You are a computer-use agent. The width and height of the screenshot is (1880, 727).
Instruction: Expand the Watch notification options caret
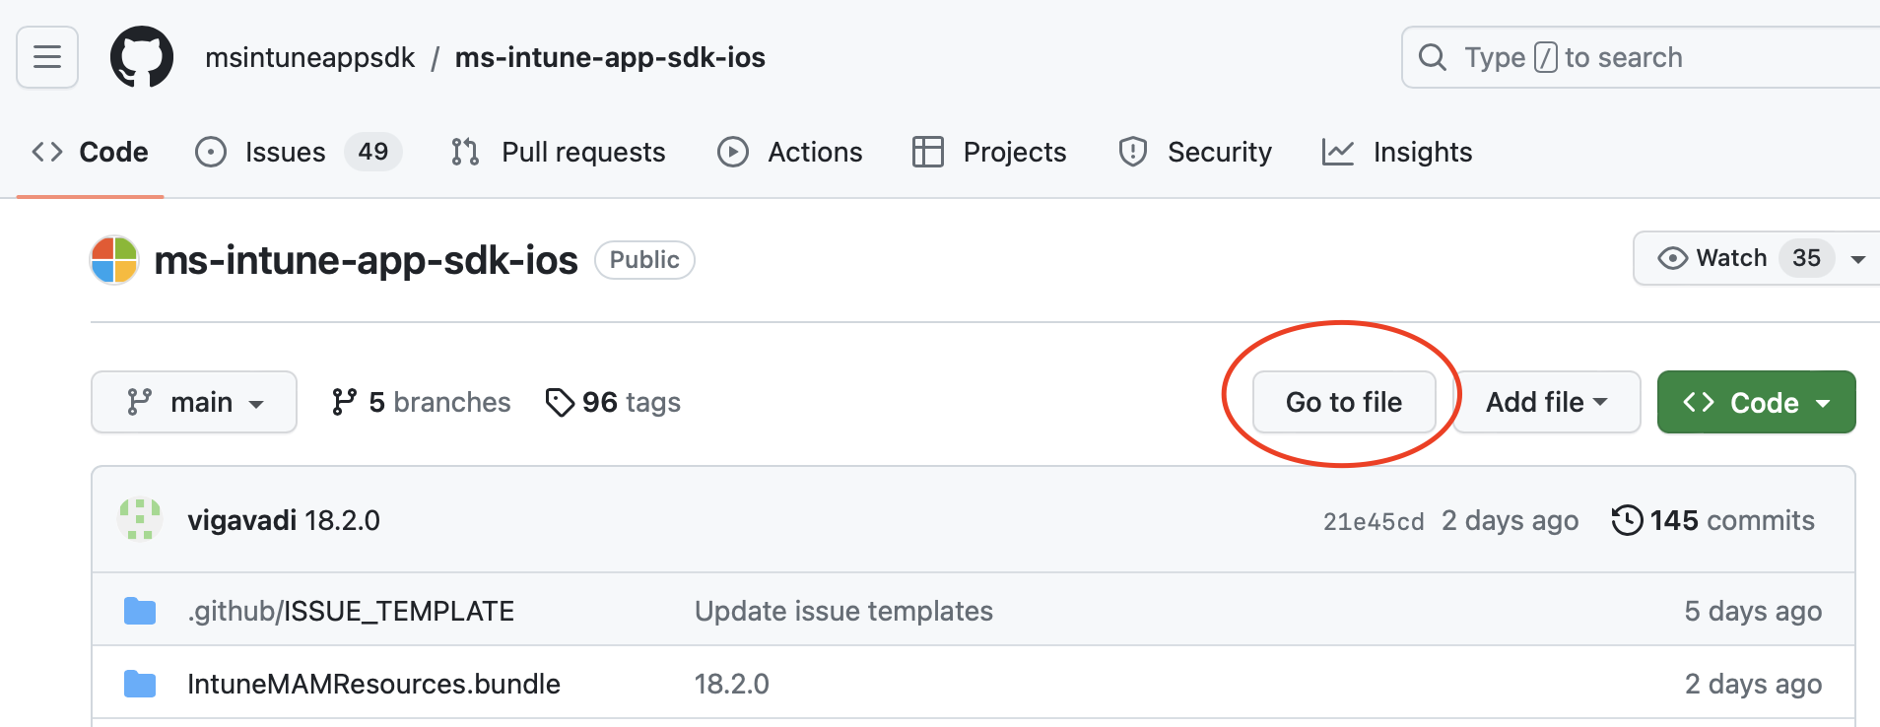[1859, 257]
